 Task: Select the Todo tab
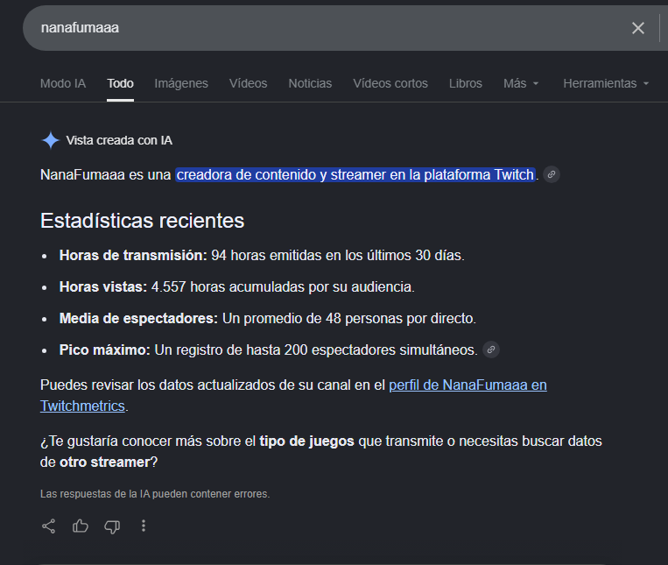tap(120, 83)
